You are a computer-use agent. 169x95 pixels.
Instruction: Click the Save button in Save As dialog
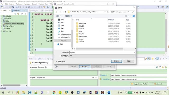tap(116, 61)
